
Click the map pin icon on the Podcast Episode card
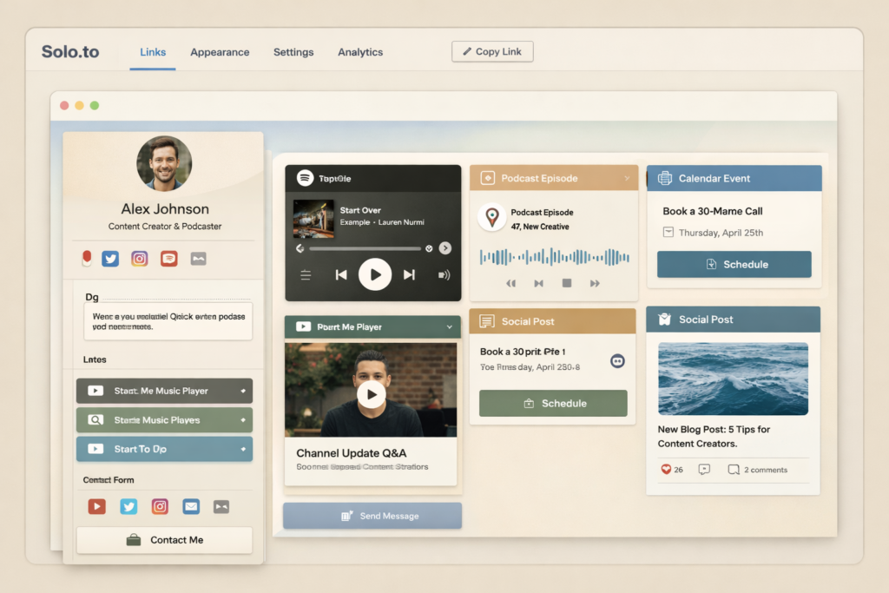(x=492, y=217)
